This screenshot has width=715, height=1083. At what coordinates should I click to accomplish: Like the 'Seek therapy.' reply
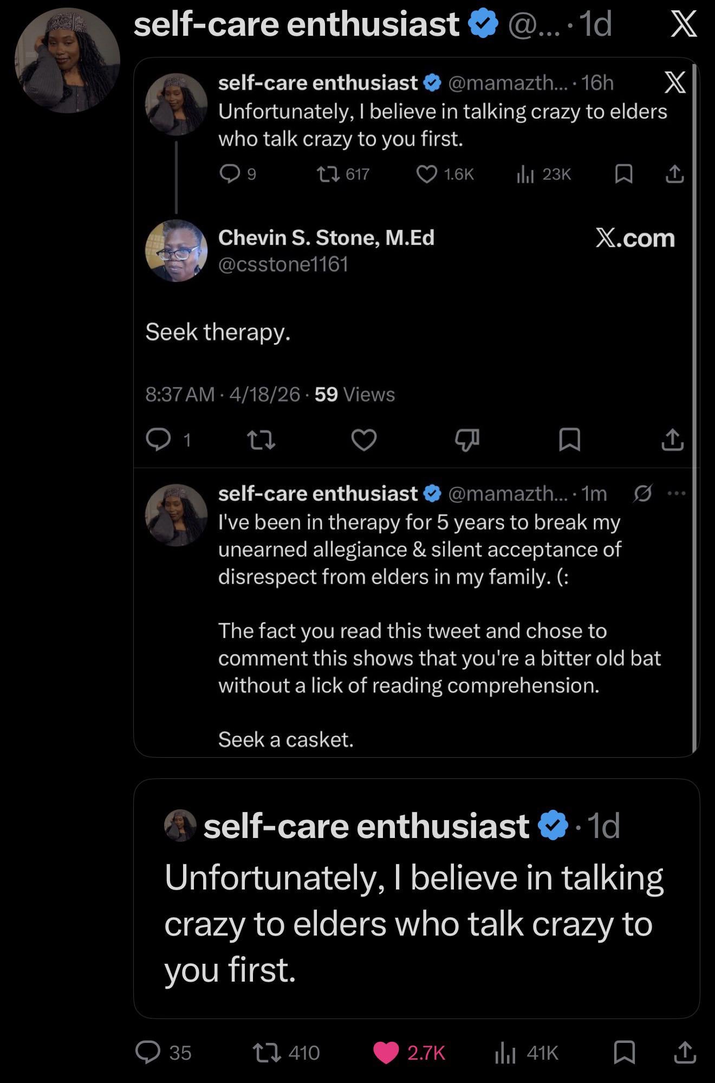point(364,440)
